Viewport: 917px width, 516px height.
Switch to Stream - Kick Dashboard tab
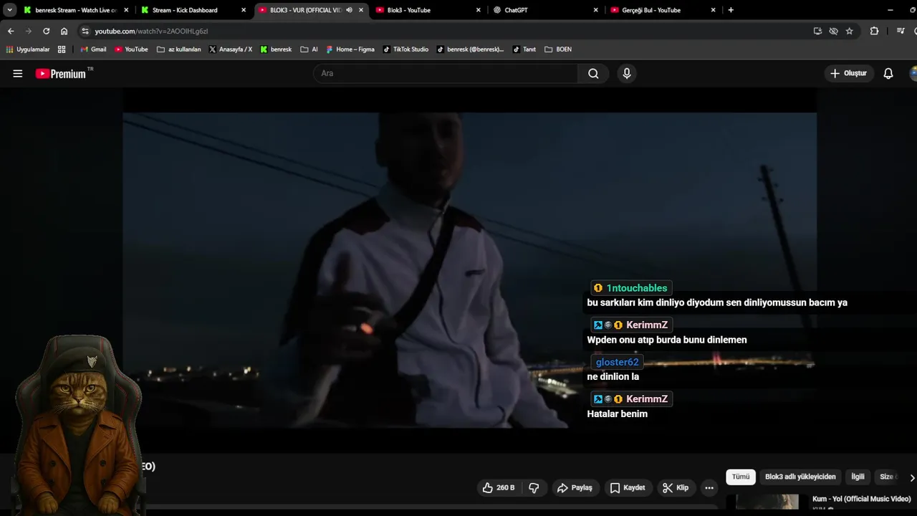pyautogui.click(x=192, y=10)
